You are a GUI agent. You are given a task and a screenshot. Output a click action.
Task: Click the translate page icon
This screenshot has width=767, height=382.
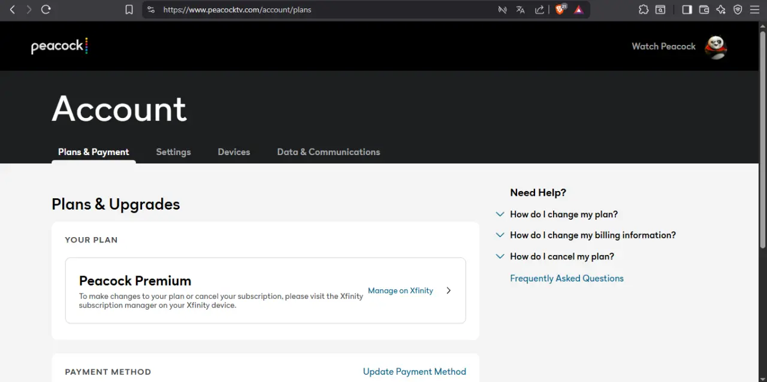(520, 10)
